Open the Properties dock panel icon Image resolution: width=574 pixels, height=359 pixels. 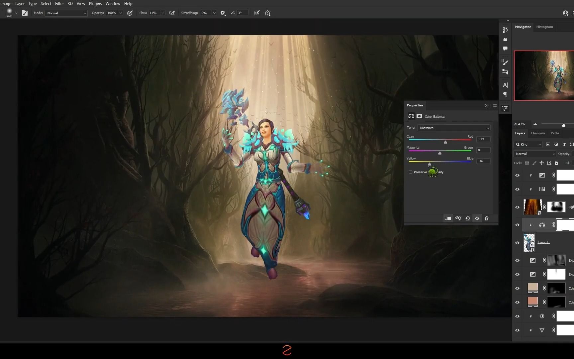pyautogui.click(x=505, y=108)
